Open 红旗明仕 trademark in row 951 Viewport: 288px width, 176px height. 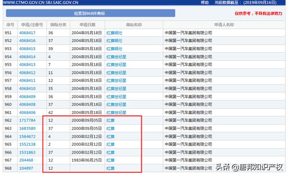pyautogui.click(x=114, y=33)
